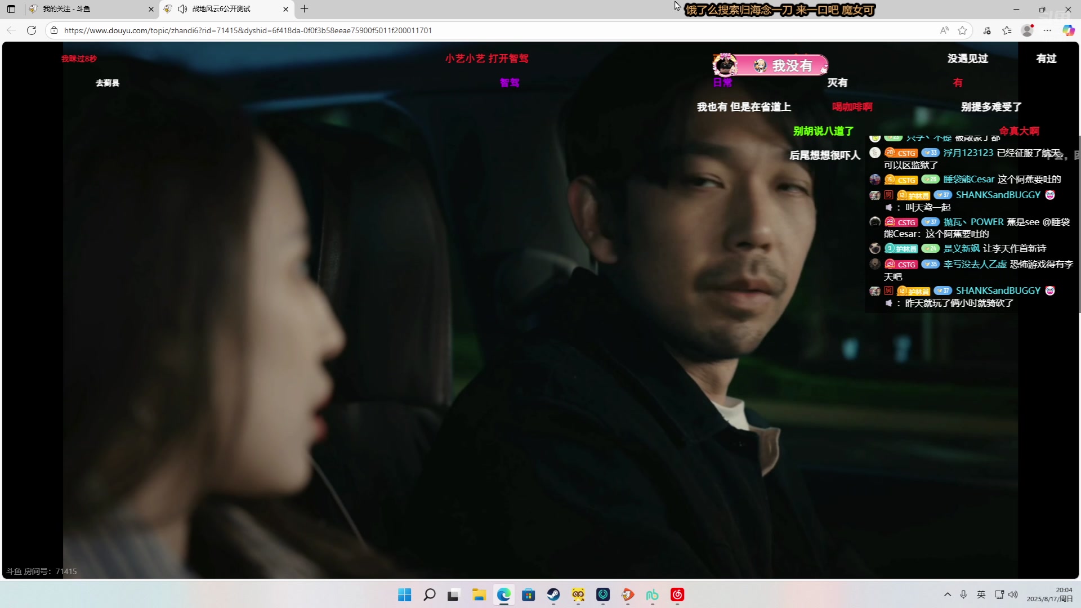1081x608 pixels.
Task: Click the red danmaku 喝咖啡啊
Action: (x=852, y=107)
